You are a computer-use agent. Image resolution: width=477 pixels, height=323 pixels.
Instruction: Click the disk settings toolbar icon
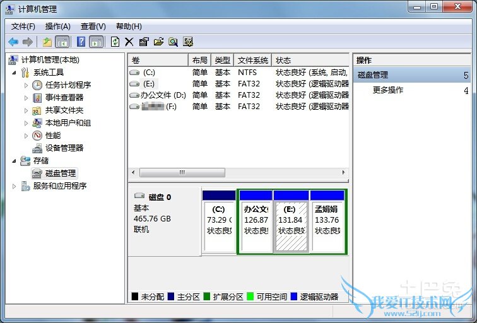tap(188, 42)
